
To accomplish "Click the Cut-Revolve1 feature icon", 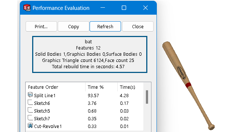I will pos(30,126).
